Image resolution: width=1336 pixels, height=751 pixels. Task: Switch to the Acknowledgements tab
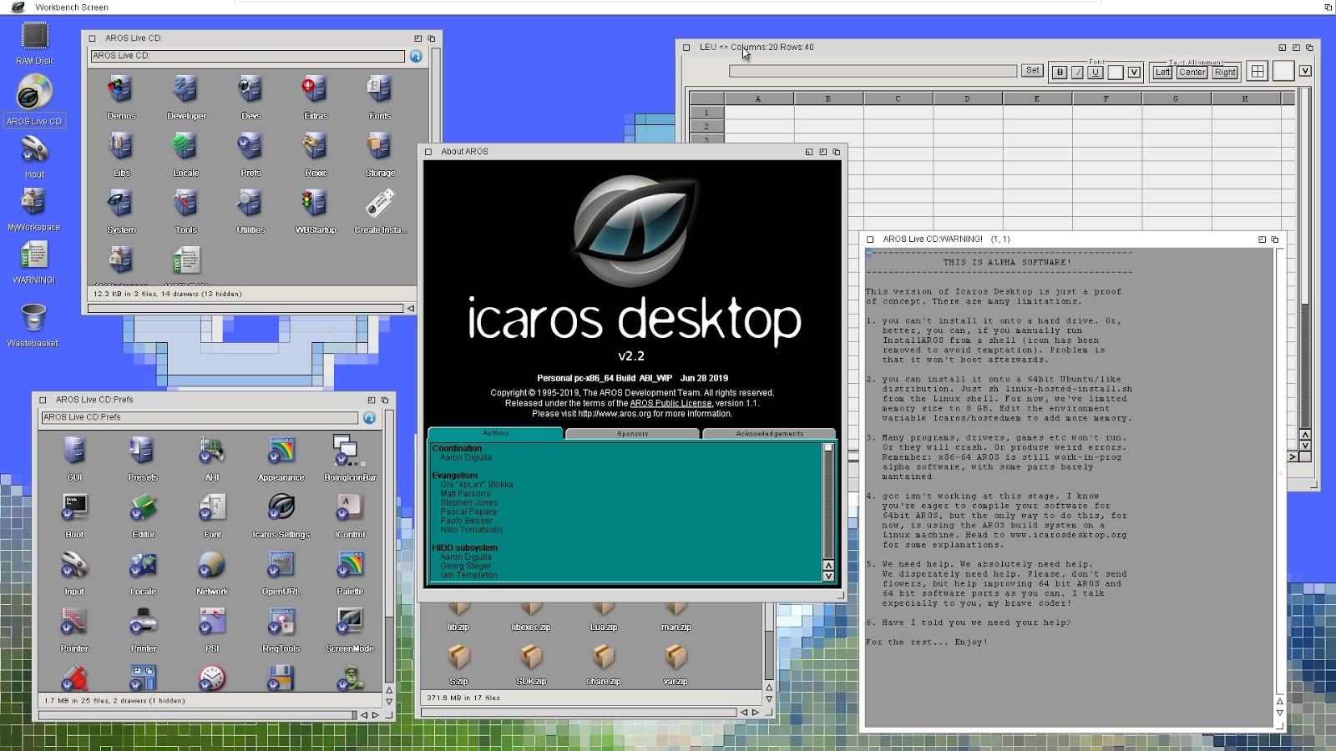[769, 434]
